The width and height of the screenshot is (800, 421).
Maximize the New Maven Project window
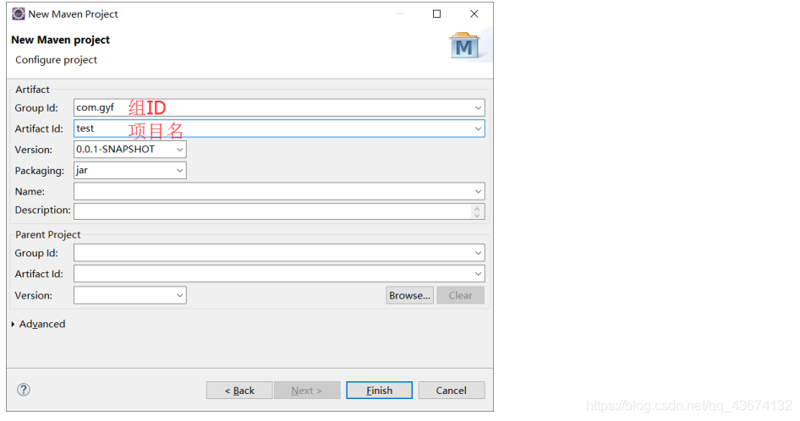(x=436, y=14)
